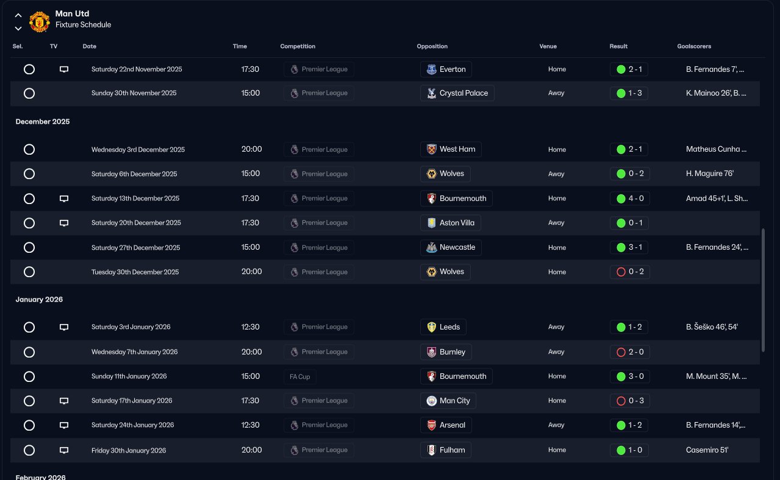
Task: Click green result dot on Bournemouth 4 - 0
Action: tap(621, 199)
